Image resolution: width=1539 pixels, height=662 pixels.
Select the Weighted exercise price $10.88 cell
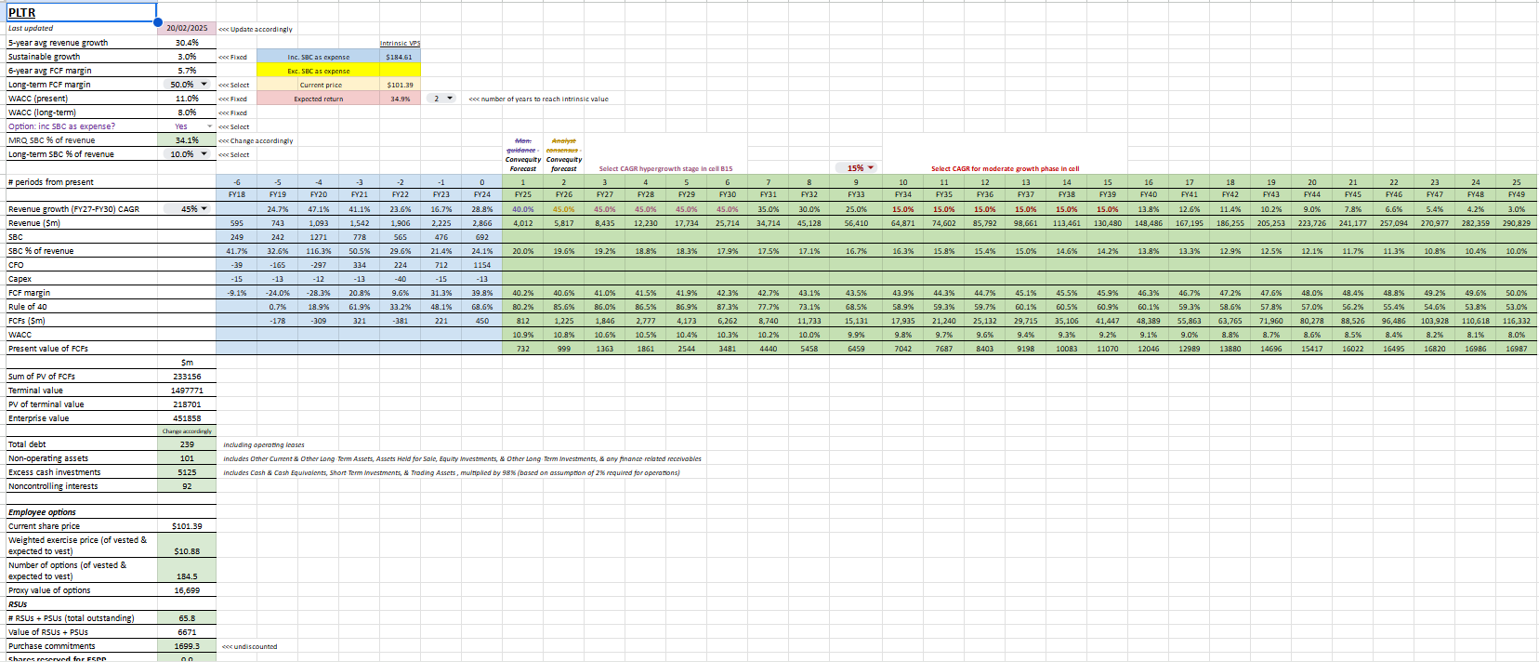(x=187, y=546)
